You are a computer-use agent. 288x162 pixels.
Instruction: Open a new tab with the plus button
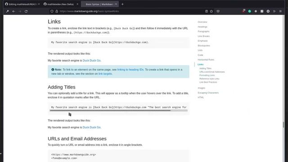pyautogui.click(x=122, y=4)
